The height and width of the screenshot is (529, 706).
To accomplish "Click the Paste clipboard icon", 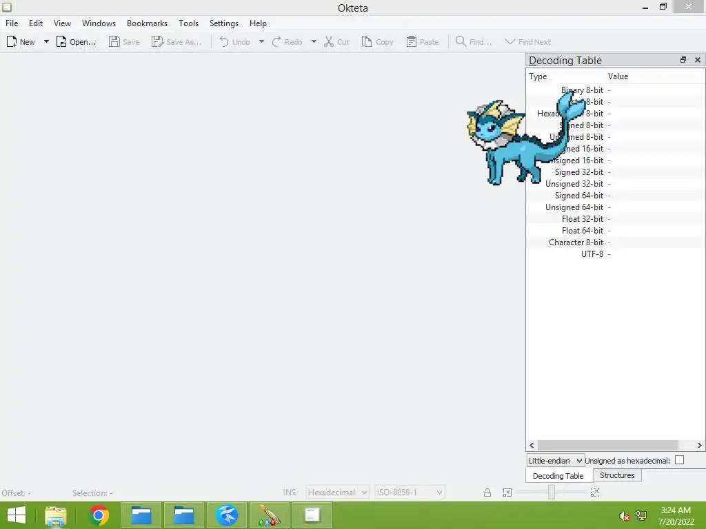I will [411, 42].
